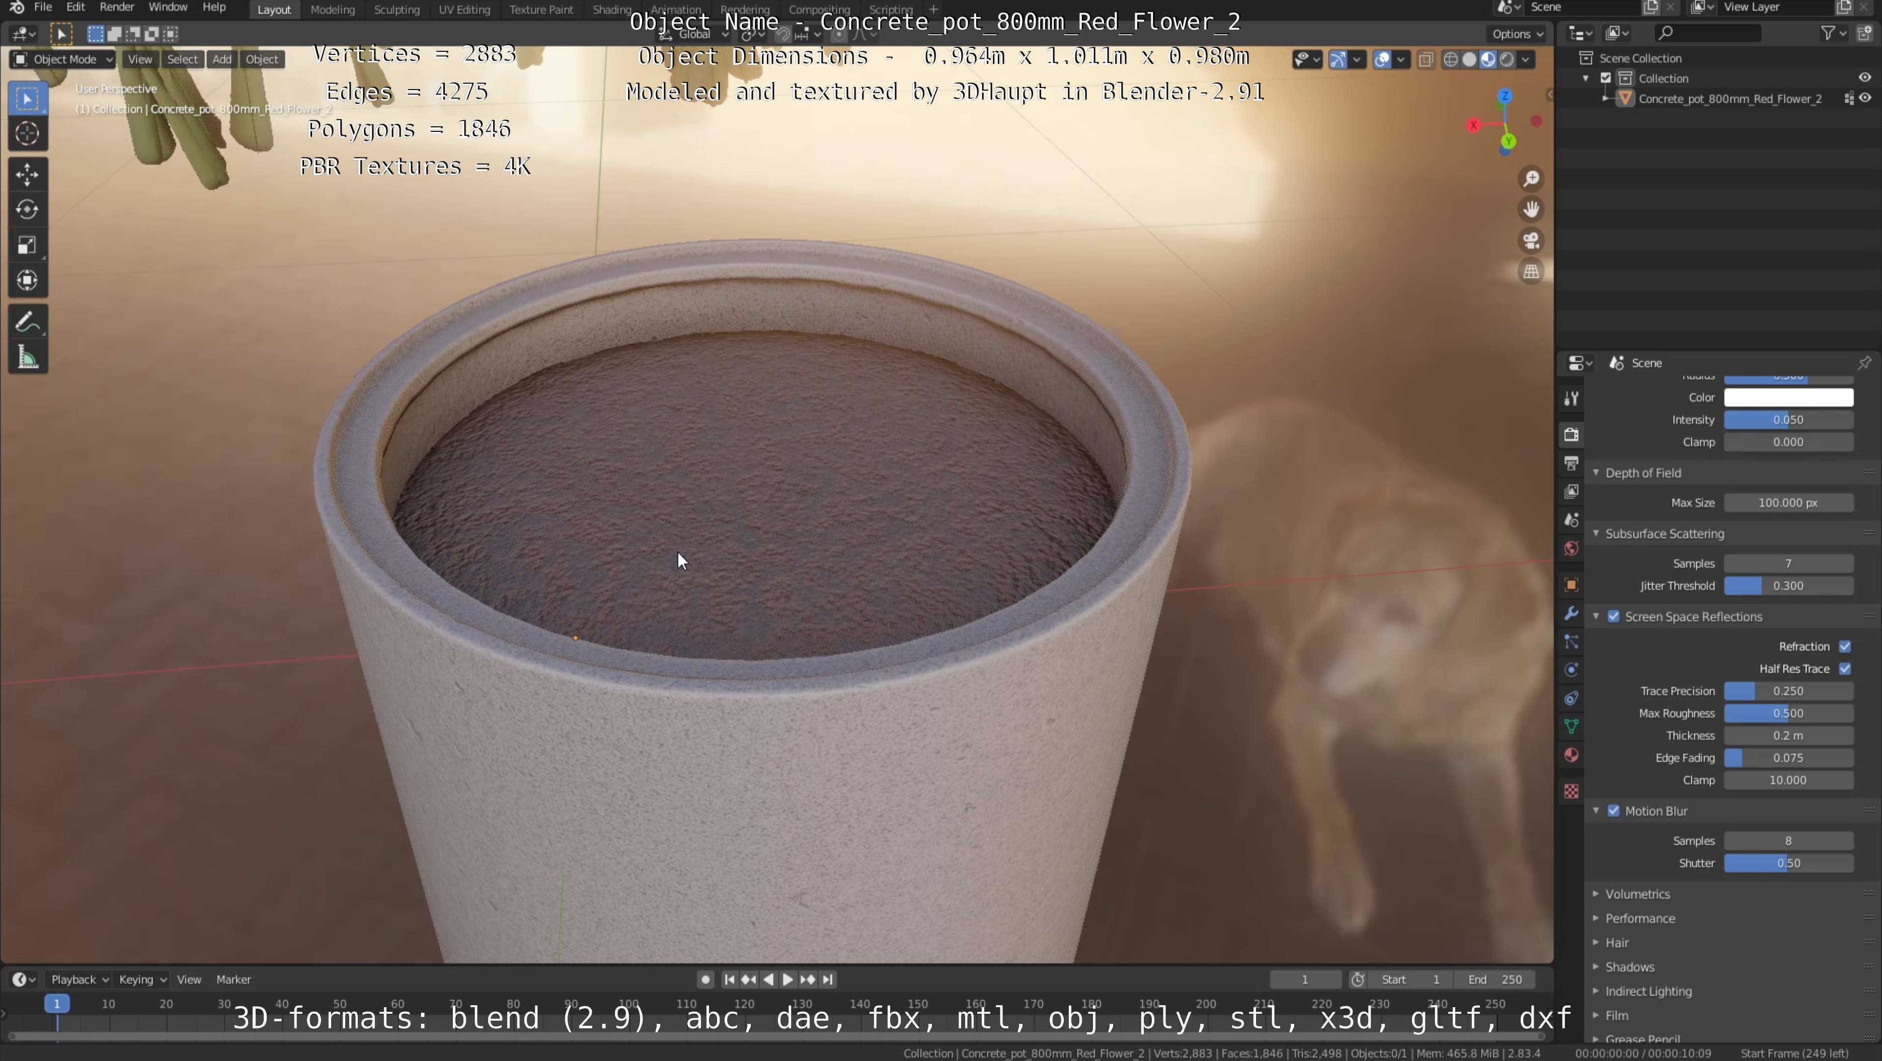
Task: Hide the Collection via eye icon
Action: coord(1864,78)
